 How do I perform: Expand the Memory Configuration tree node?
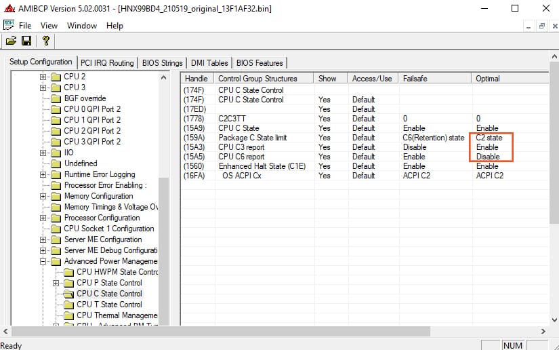click(x=43, y=196)
